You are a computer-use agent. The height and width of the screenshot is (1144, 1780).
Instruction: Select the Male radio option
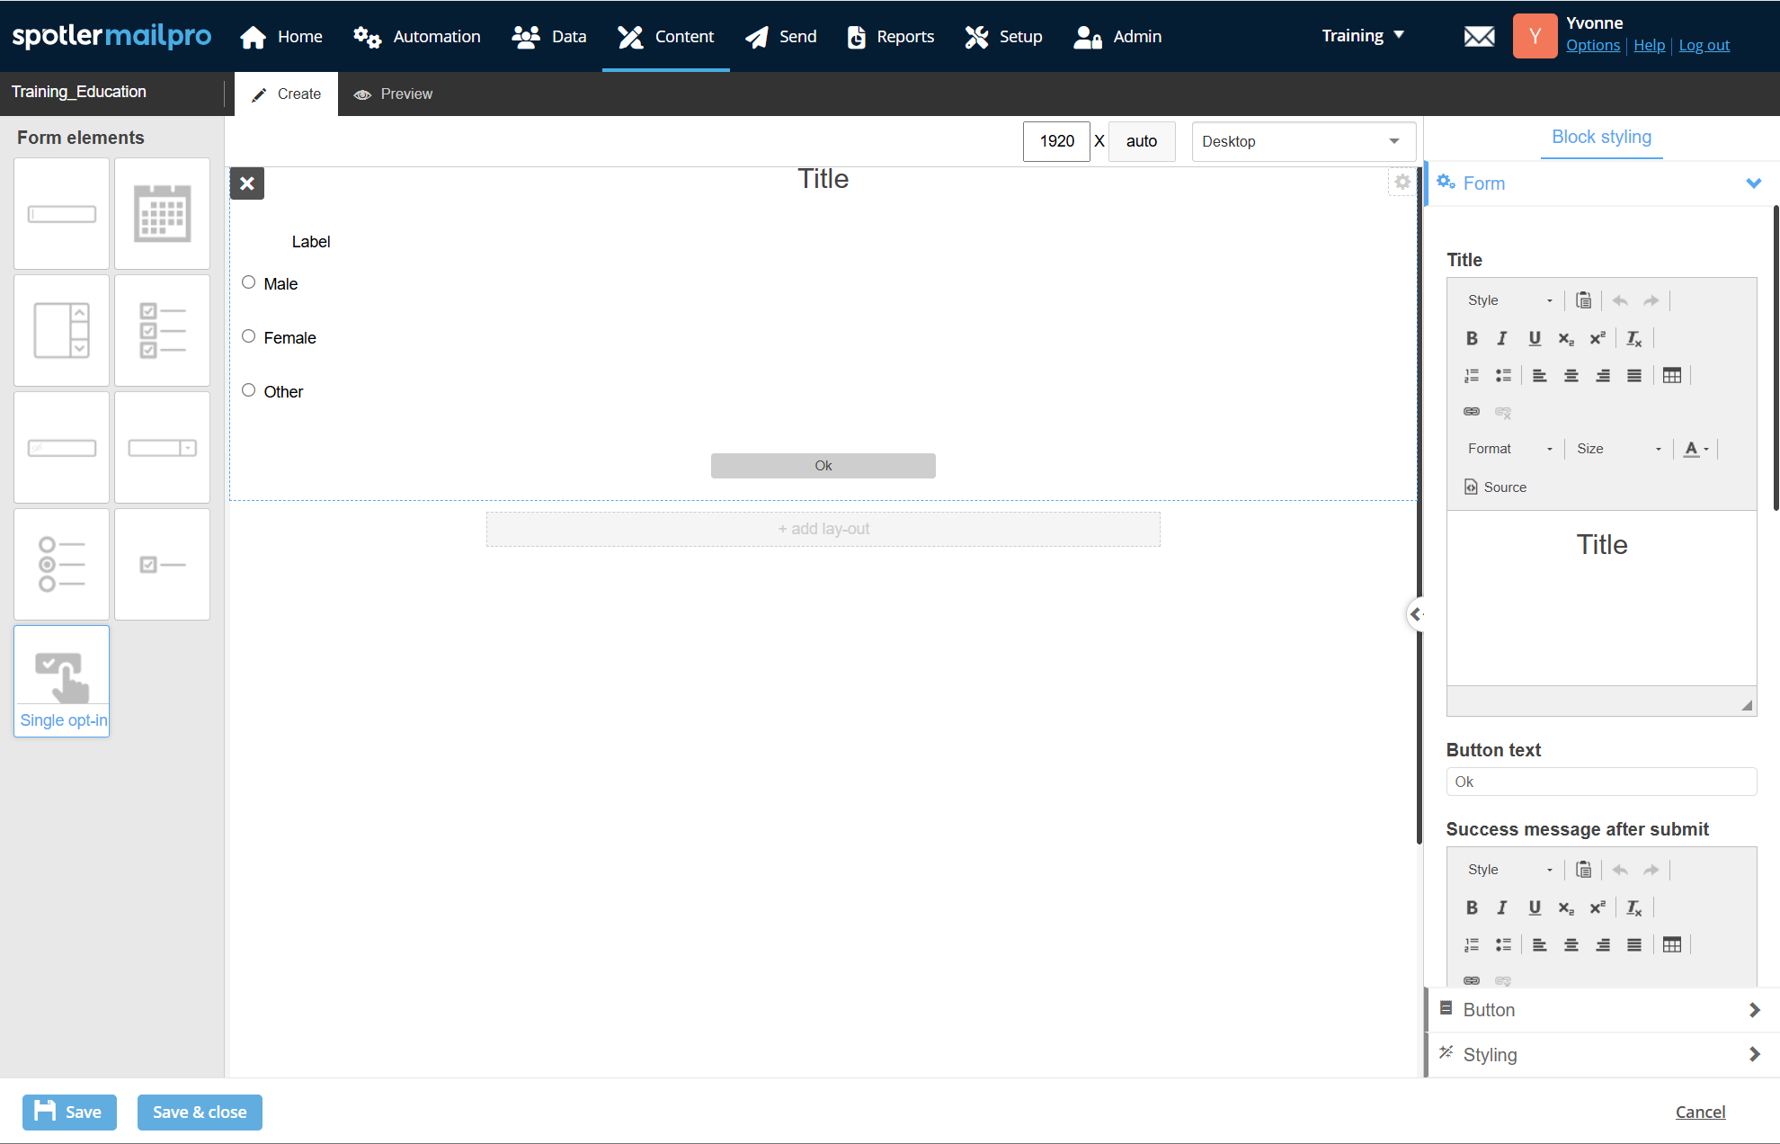[249, 282]
